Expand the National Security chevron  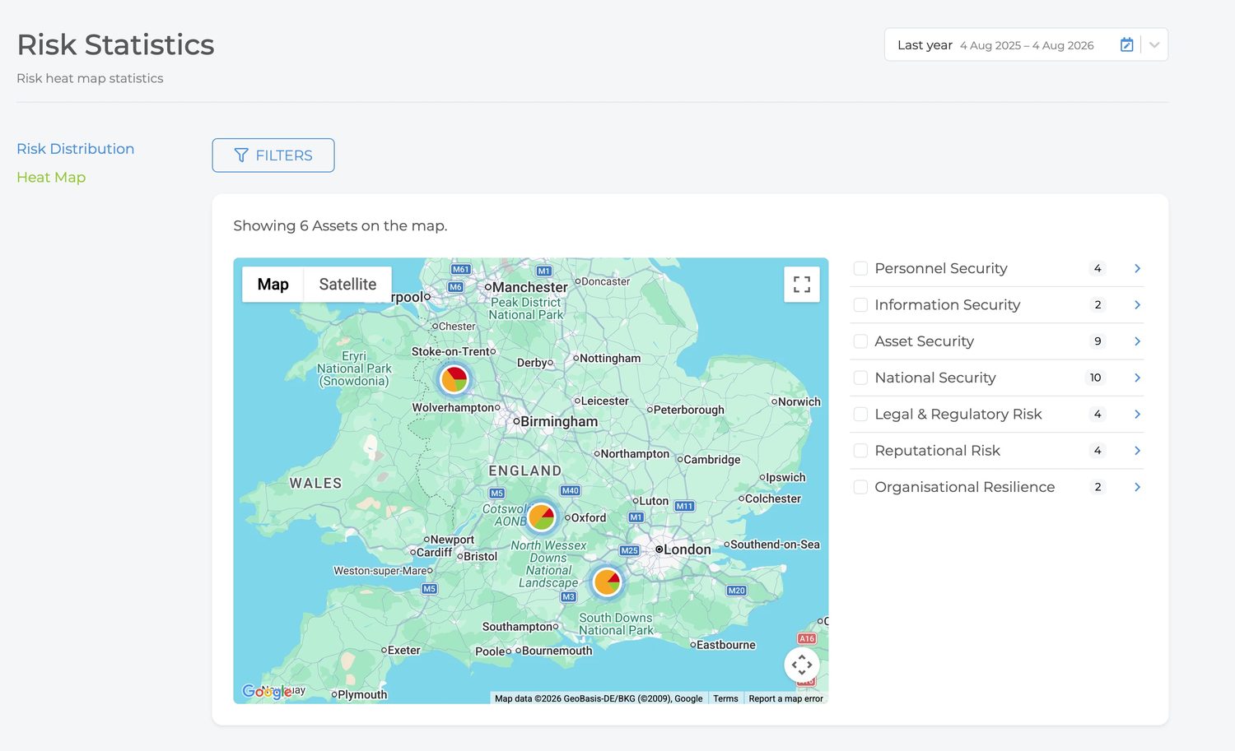pos(1137,378)
